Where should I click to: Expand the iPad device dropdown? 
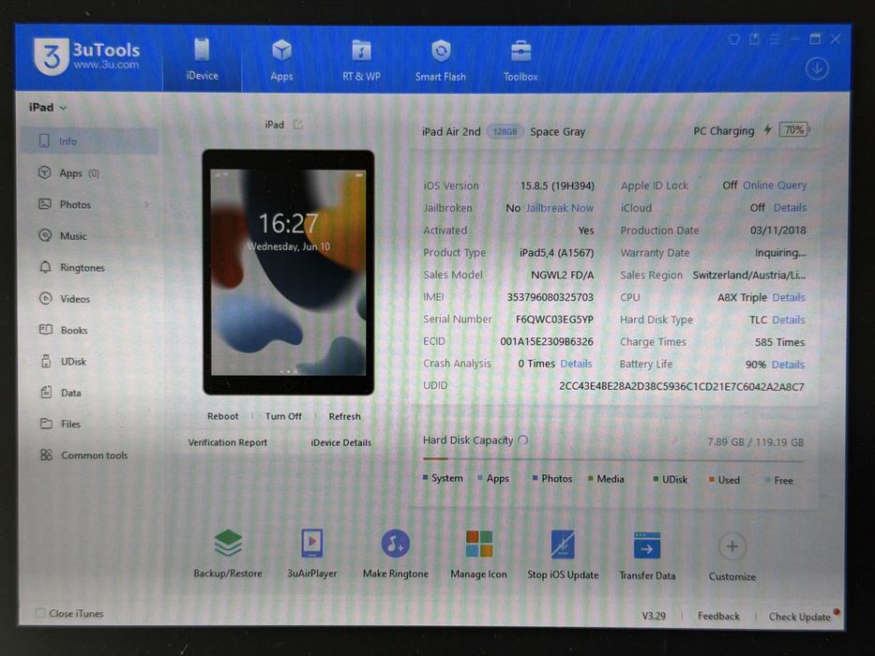[48, 107]
